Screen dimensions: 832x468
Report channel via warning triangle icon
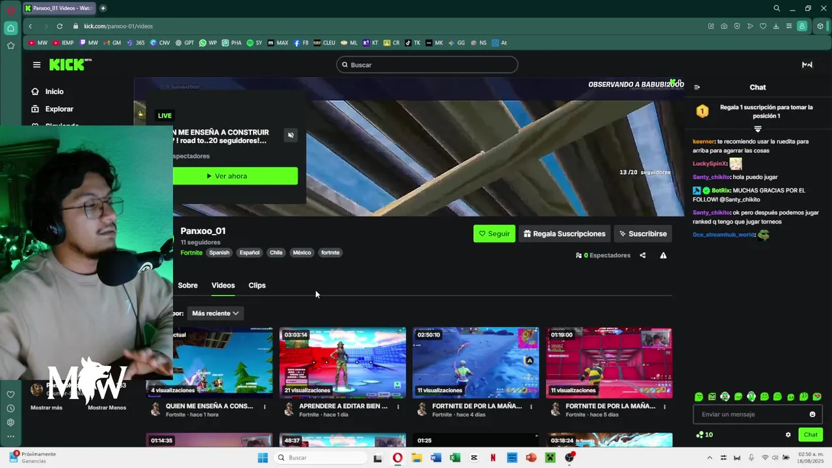pos(663,255)
